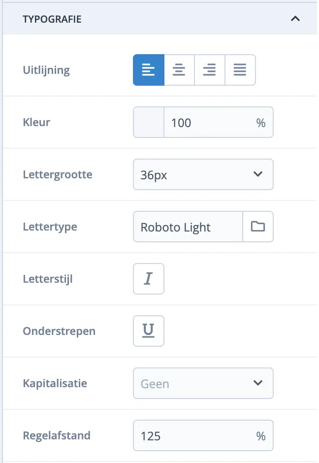Click the Roboto Light font name field

tap(187, 227)
